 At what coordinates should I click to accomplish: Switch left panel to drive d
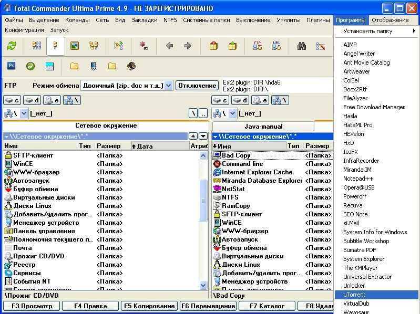coord(32,100)
